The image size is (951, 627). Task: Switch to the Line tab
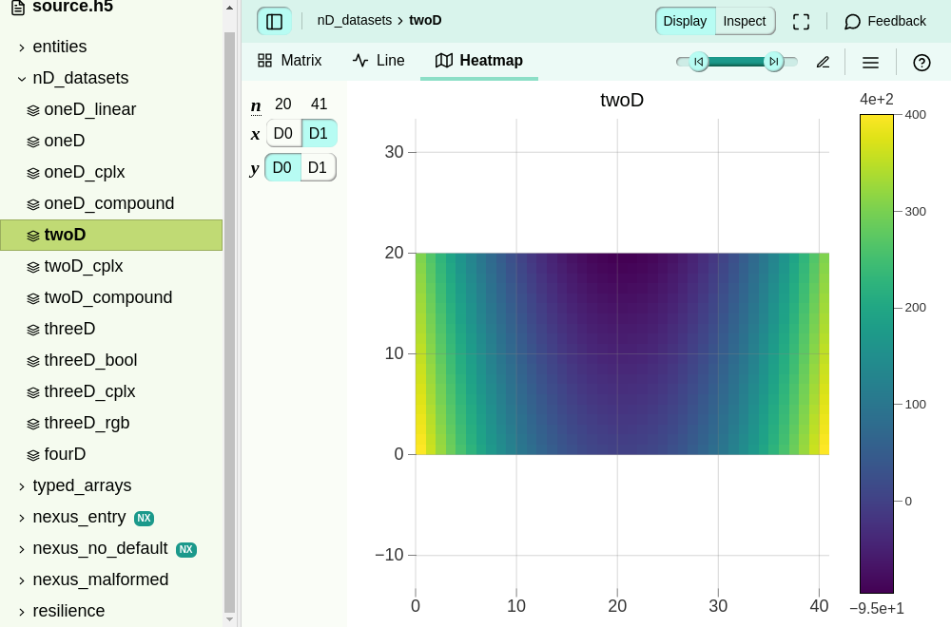tap(379, 61)
